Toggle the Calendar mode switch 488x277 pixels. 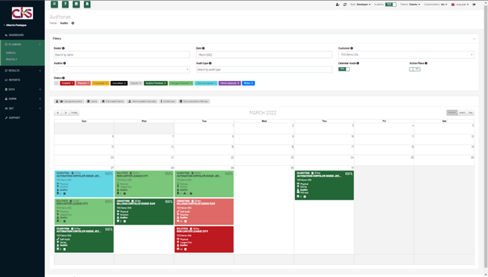pyautogui.click(x=344, y=69)
